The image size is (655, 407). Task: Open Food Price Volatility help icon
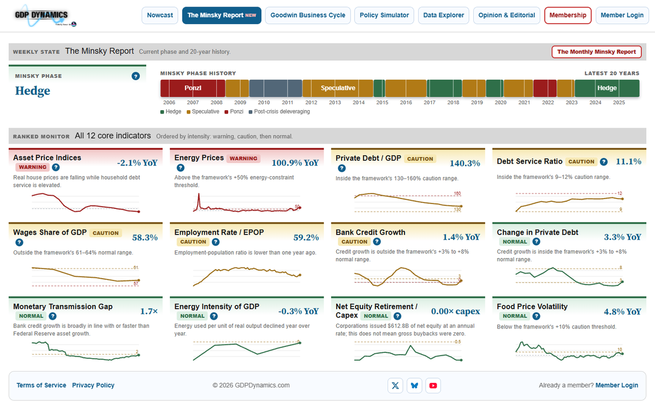pyautogui.click(x=537, y=316)
